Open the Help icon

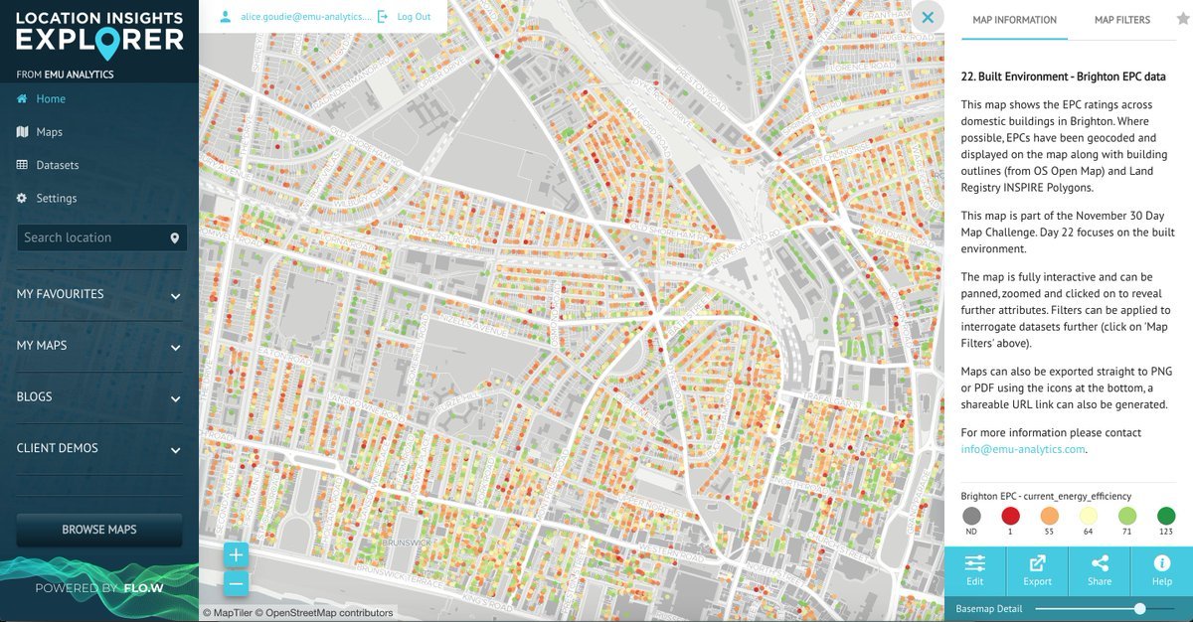[1161, 570]
